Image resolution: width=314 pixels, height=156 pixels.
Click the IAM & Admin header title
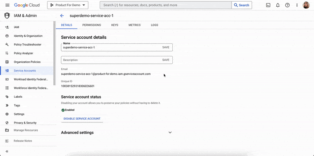click(25, 16)
